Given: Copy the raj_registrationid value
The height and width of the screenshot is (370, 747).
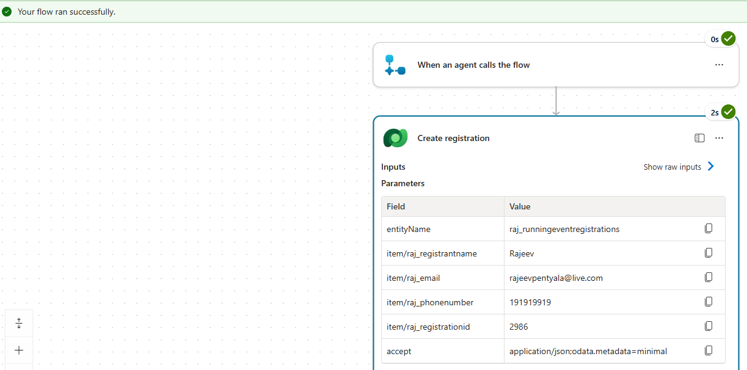Looking at the screenshot, I should point(709,326).
